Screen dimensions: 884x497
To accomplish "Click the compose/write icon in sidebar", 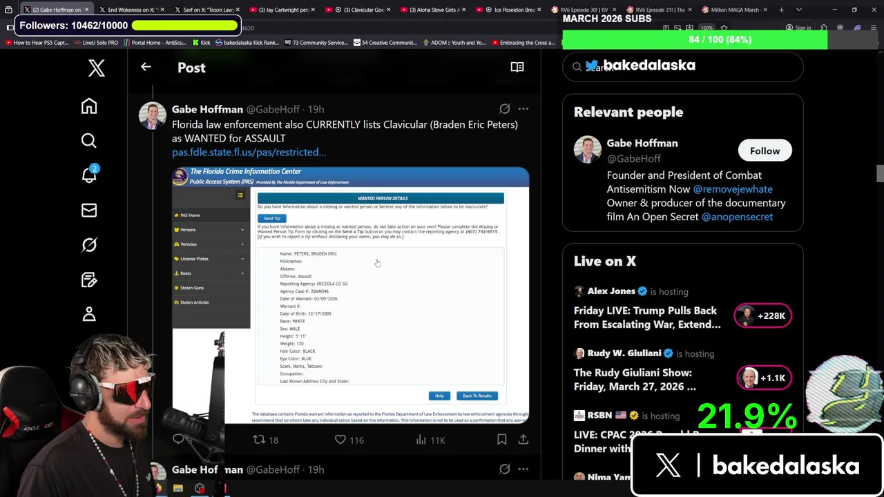I will pyautogui.click(x=89, y=280).
